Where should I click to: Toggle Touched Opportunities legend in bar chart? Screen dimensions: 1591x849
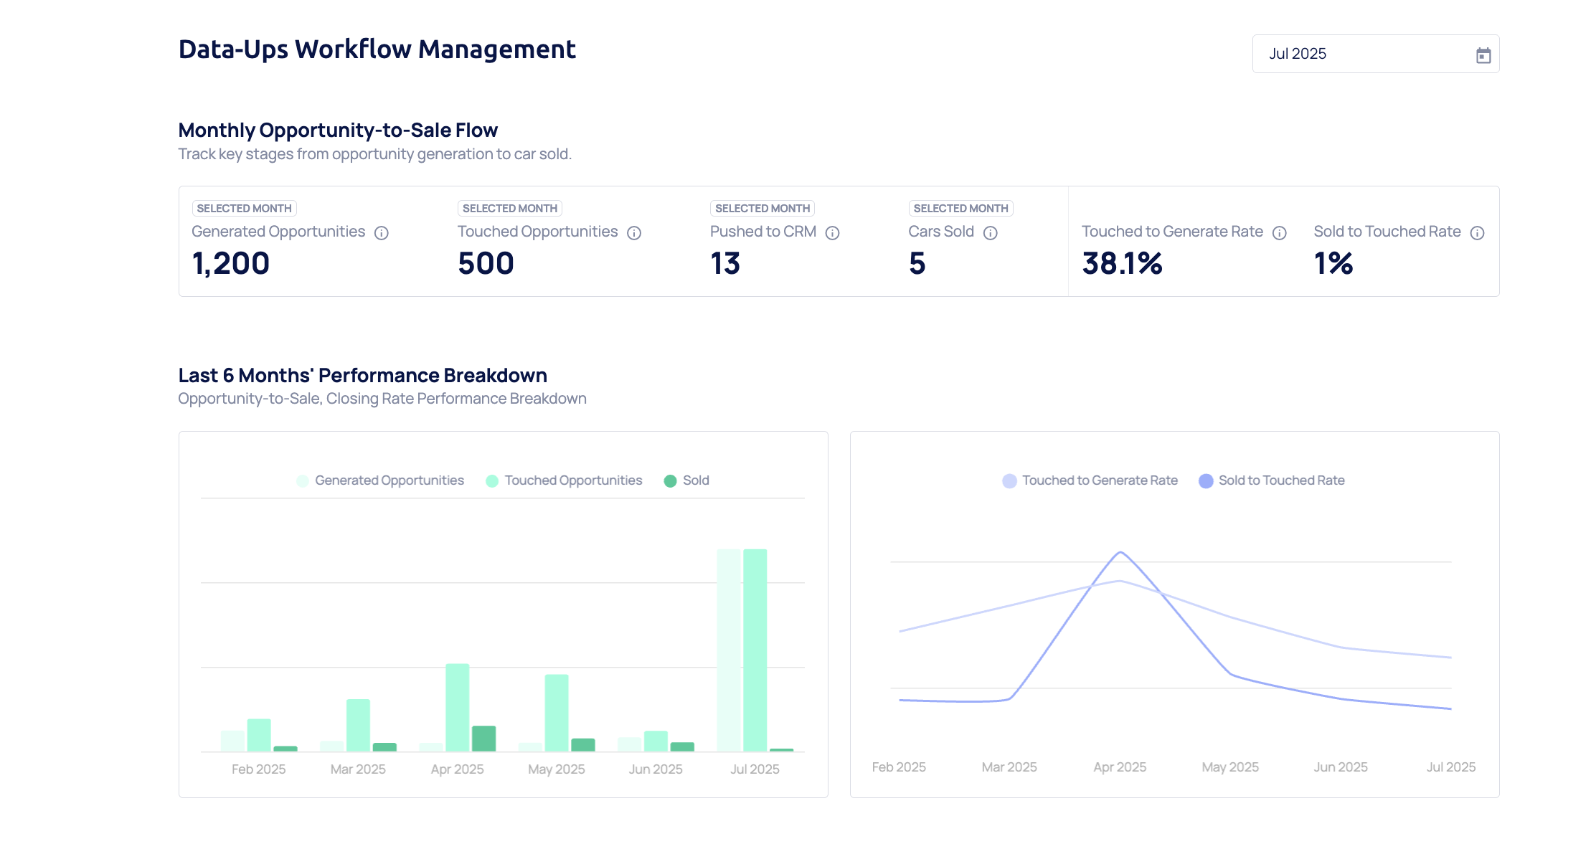coord(572,480)
